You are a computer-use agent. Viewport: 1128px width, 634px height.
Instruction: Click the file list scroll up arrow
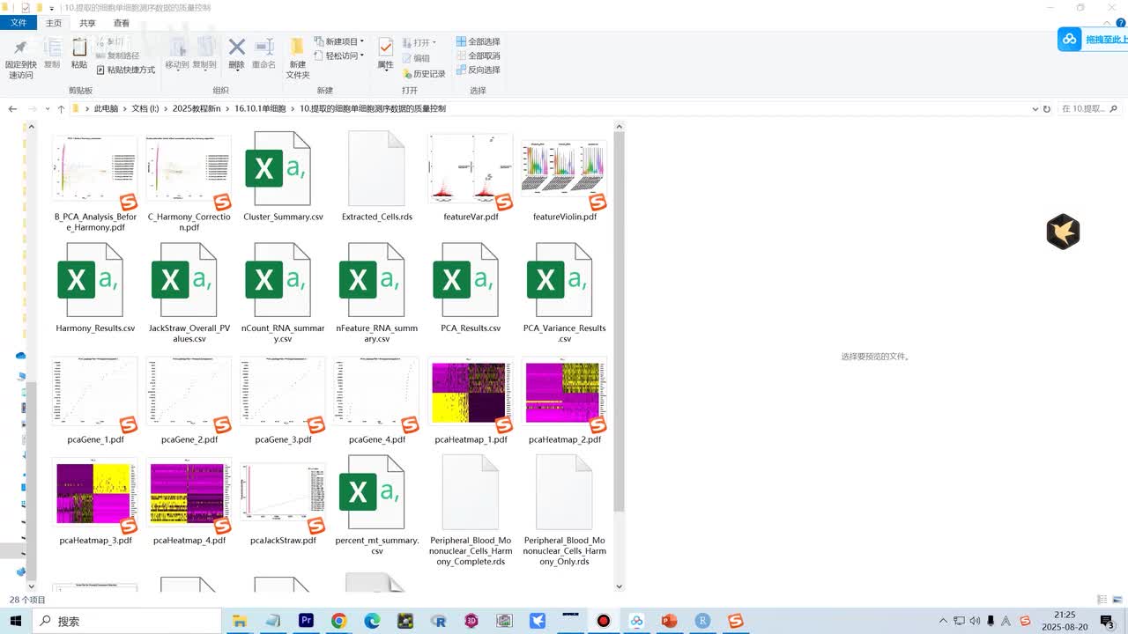619,127
